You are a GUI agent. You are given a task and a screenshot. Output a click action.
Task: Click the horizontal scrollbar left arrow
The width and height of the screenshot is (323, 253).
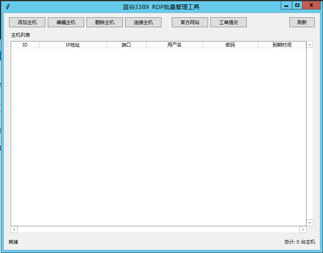click(x=14, y=229)
